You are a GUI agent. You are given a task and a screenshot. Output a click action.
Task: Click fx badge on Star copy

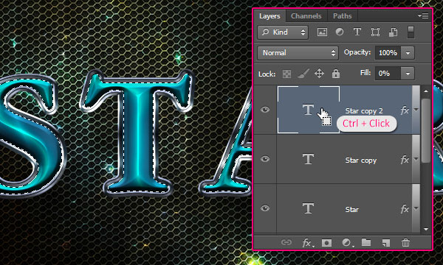pyautogui.click(x=405, y=160)
